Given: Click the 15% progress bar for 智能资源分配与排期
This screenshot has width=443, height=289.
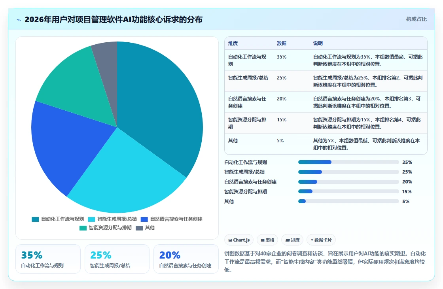Looking at the screenshot, I should click(348, 191).
